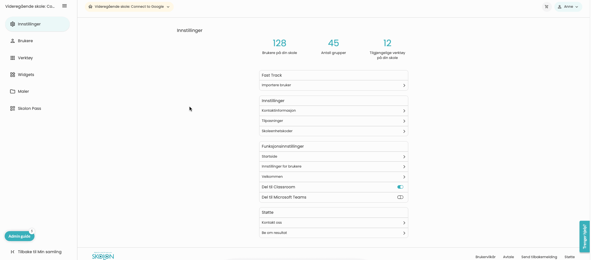Open the Anne user account dropdown
The height and width of the screenshot is (260, 591).
point(568,7)
